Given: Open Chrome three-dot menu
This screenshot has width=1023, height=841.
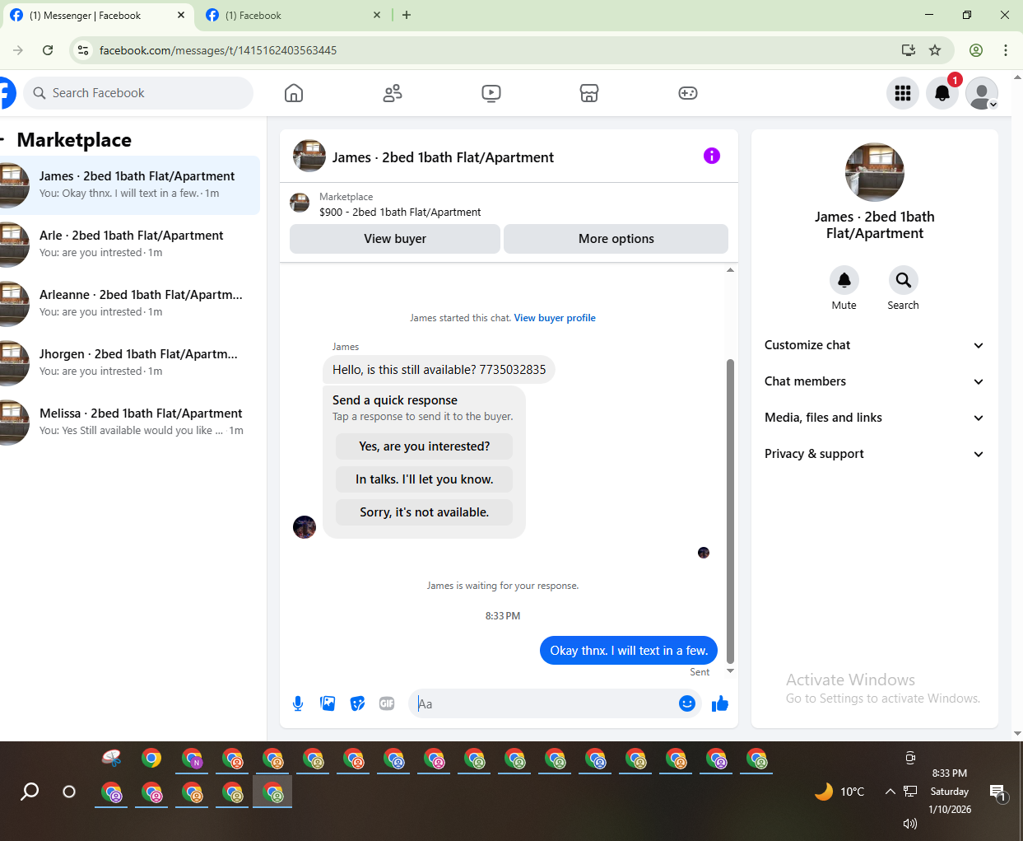Looking at the screenshot, I should [1006, 50].
